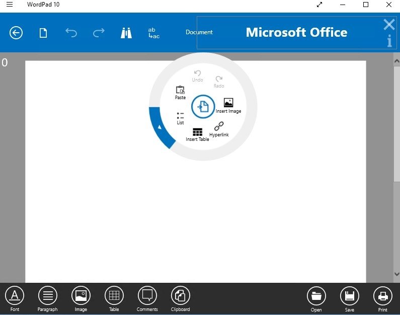
Task: Click the radial menu center button
Action: coord(203,106)
